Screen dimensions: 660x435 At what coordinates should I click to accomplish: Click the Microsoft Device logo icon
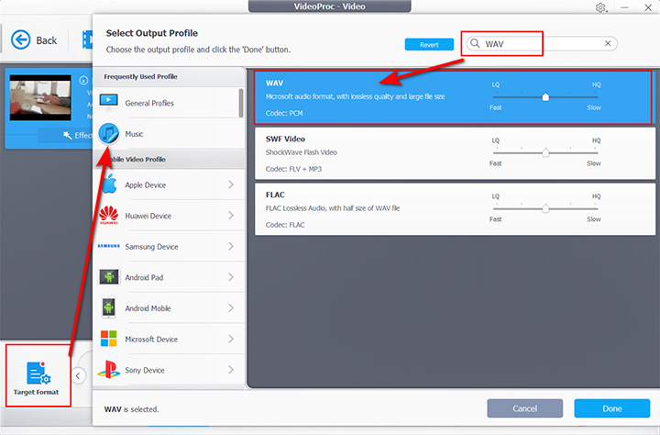(x=108, y=339)
